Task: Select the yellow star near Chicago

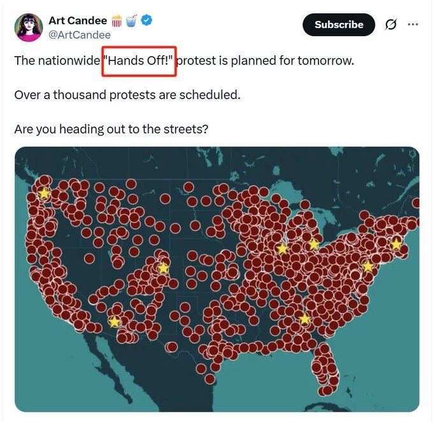Action: point(282,248)
